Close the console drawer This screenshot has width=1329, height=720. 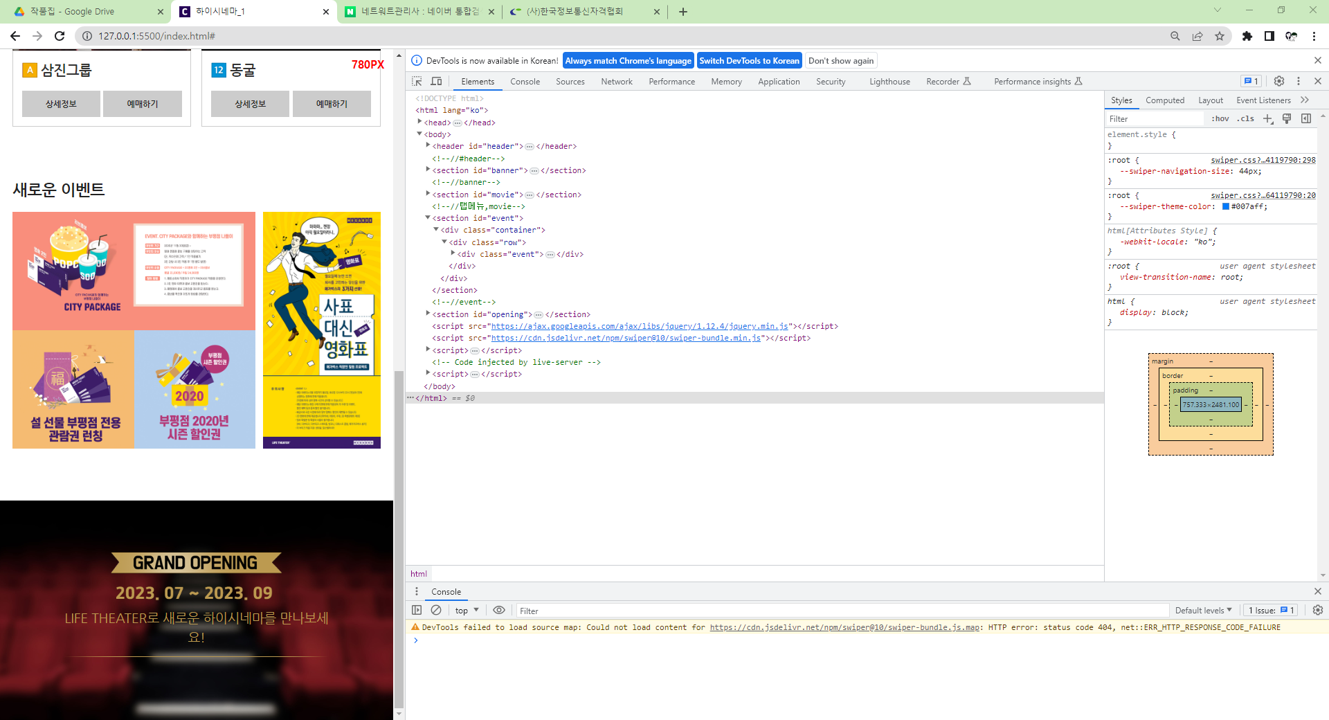click(1318, 591)
